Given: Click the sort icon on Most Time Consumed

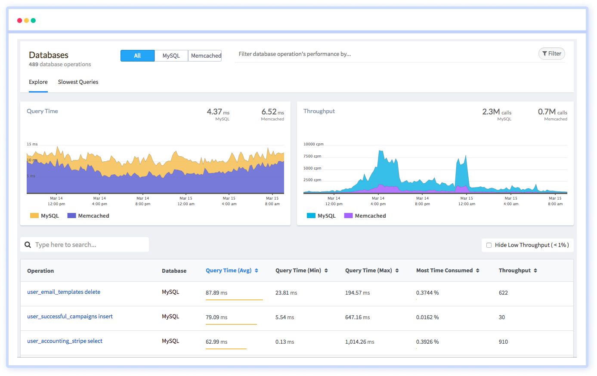Looking at the screenshot, I should coord(478,270).
